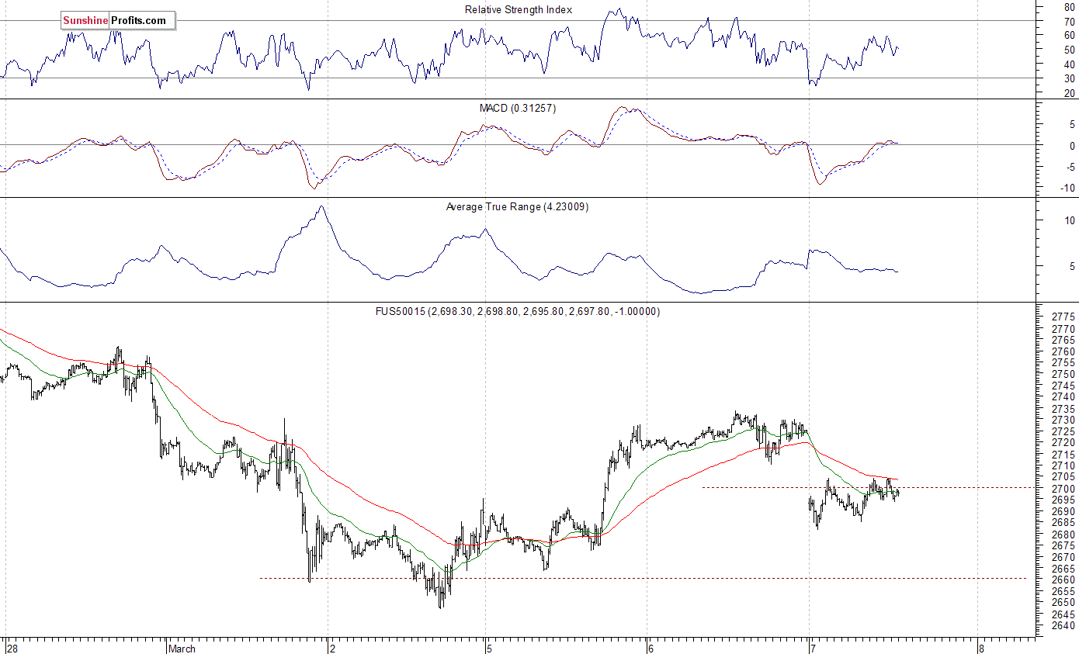
Task: Click the 0 label on MACD axis
Action: coord(1073,146)
